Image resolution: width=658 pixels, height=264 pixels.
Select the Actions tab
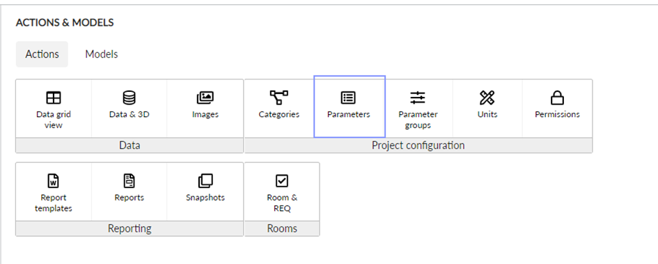pyautogui.click(x=42, y=54)
